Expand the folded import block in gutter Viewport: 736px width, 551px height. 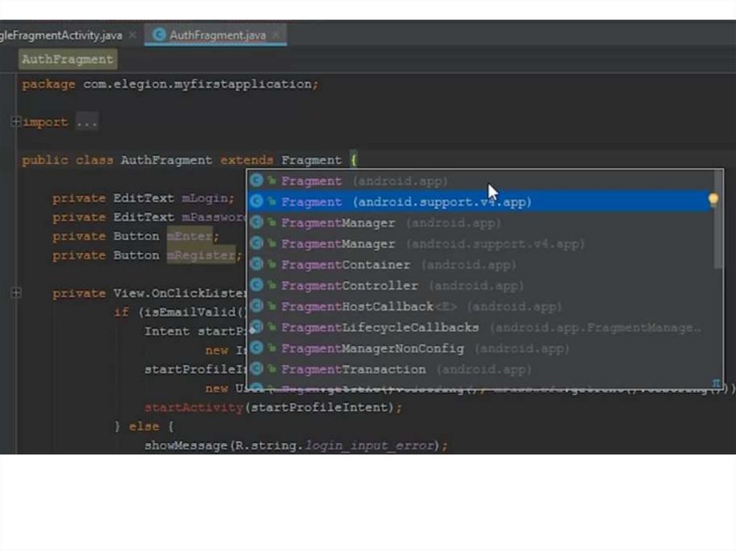coord(16,122)
